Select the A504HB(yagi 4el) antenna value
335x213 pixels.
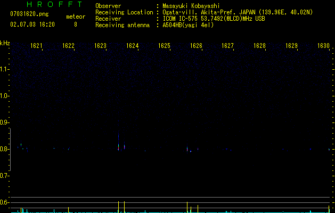[x=188, y=25]
